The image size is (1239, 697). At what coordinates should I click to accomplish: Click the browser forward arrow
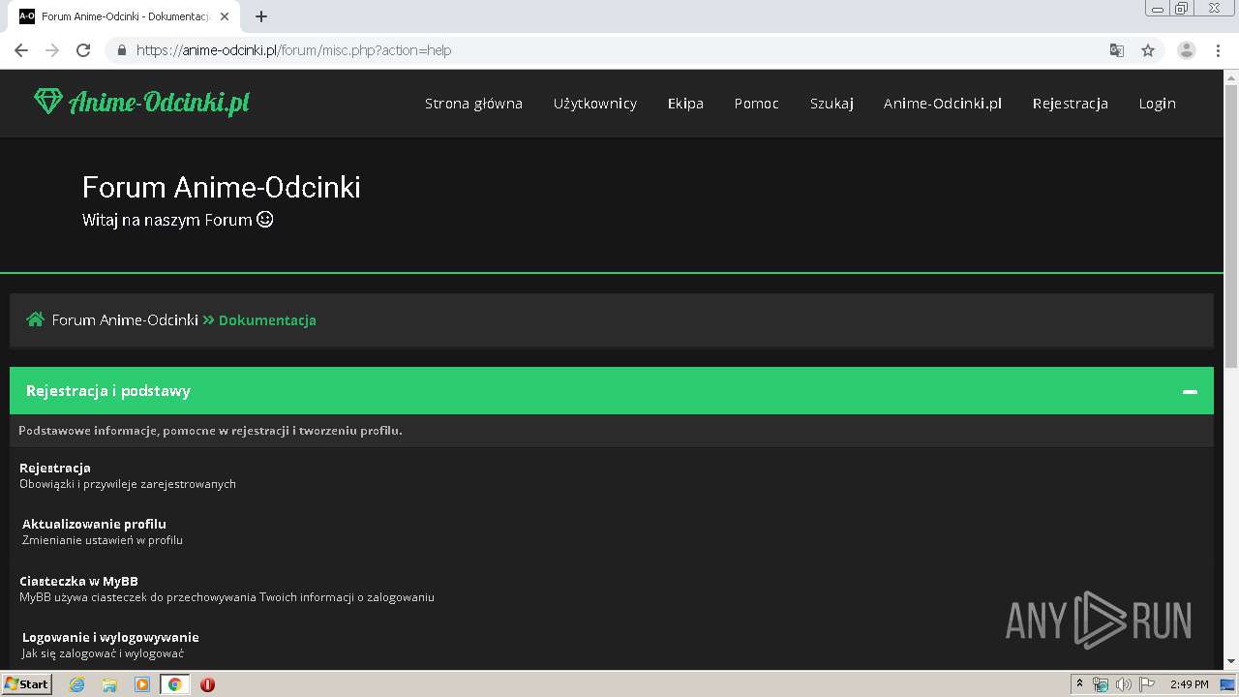pos(52,50)
